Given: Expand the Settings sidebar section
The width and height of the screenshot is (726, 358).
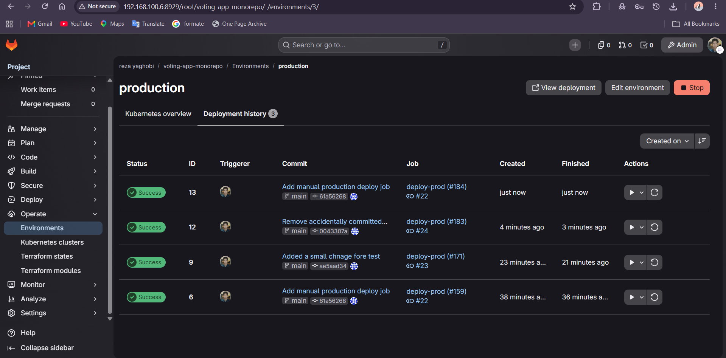Looking at the screenshot, I should coord(53,313).
